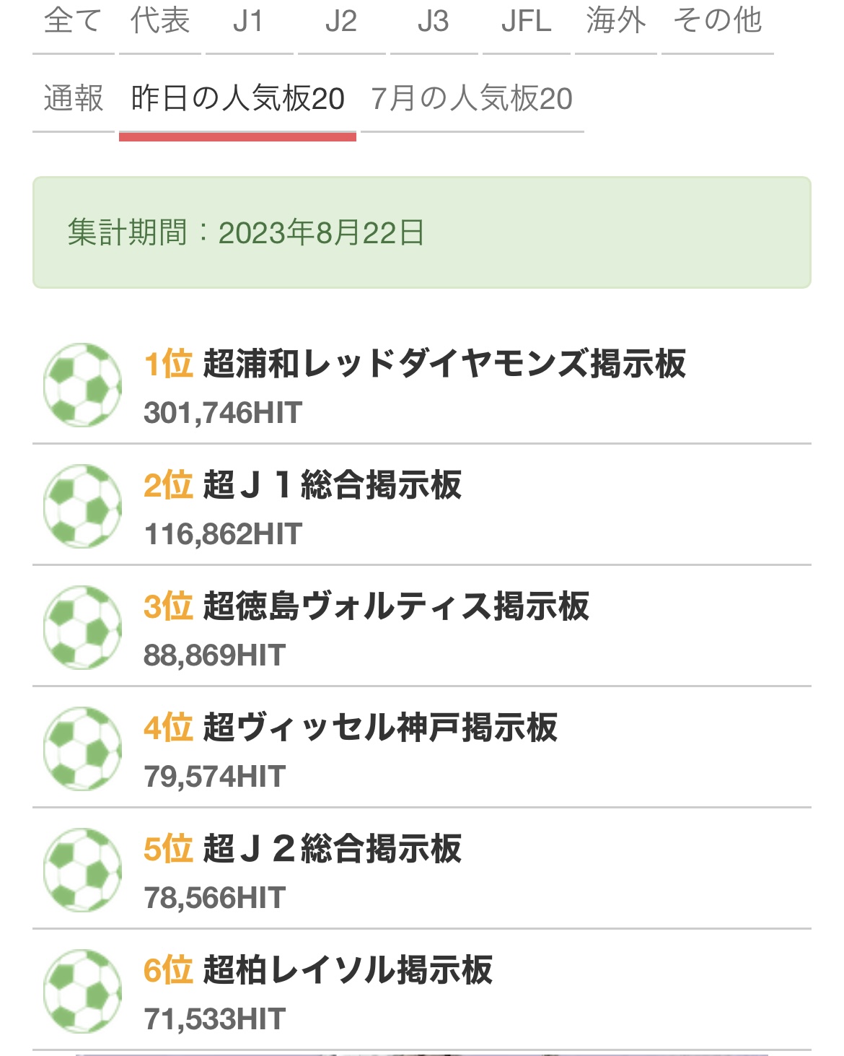Tap soccer ball icon beside 4位 ヴィッセル神戸
Screen dimensions: 844x1056
(x=82, y=749)
